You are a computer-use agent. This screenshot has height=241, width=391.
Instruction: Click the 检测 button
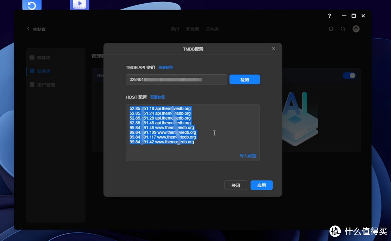(244, 79)
